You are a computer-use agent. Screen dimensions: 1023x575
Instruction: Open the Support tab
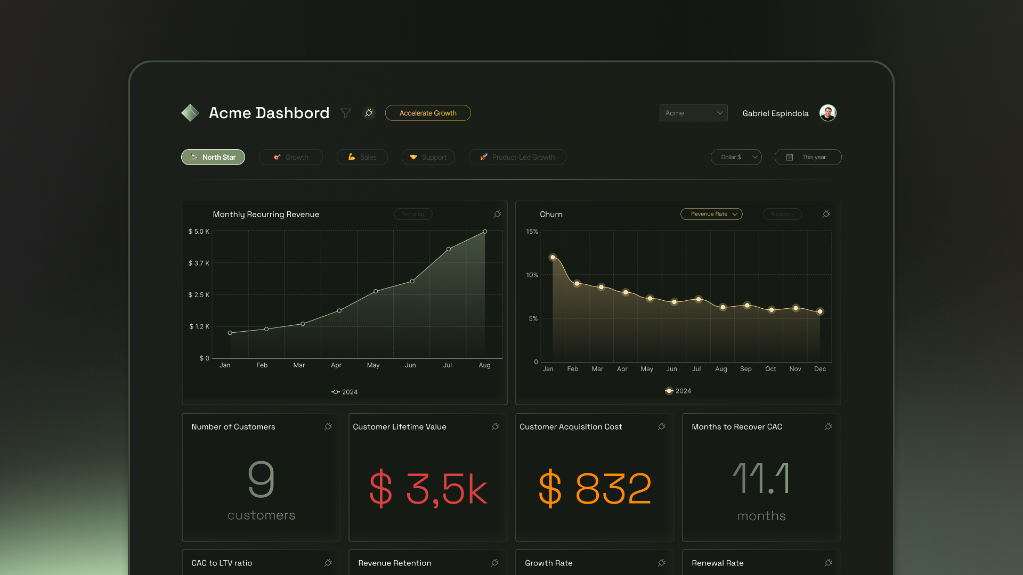428,157
